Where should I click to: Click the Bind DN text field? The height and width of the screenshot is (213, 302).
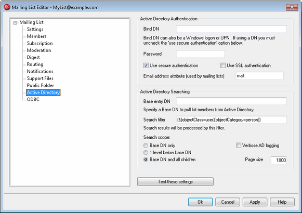click(231, 29)
